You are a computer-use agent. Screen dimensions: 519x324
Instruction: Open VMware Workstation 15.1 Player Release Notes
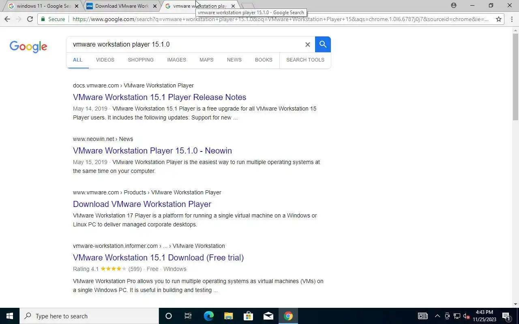(x=160, y=97)
